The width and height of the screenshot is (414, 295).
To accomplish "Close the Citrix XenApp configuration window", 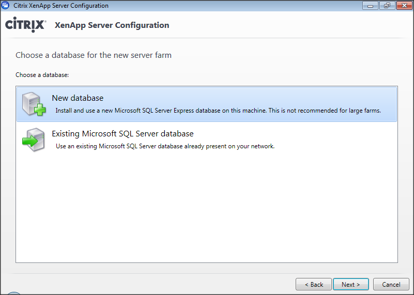I will [403, 6].
